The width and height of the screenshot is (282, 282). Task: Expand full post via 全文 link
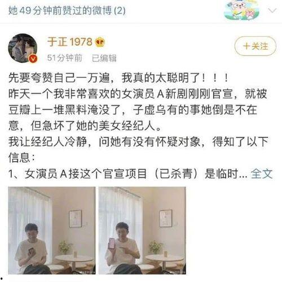[262, 173]
